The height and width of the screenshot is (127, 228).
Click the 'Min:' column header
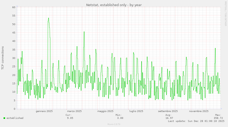(118, 115)
